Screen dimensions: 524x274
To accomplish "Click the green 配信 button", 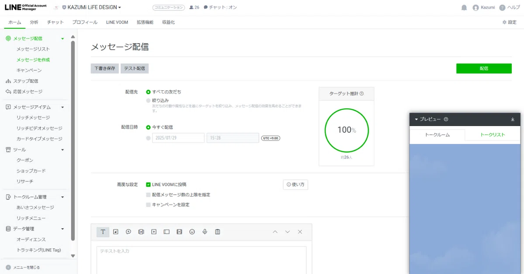I will tap(484, 68).
